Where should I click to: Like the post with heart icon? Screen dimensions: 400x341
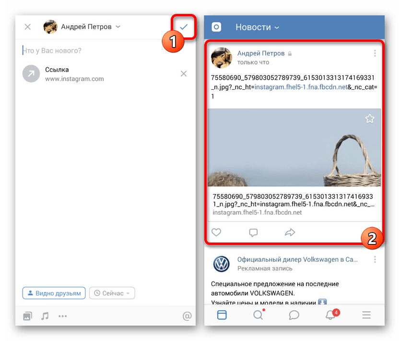pos(216,232)
